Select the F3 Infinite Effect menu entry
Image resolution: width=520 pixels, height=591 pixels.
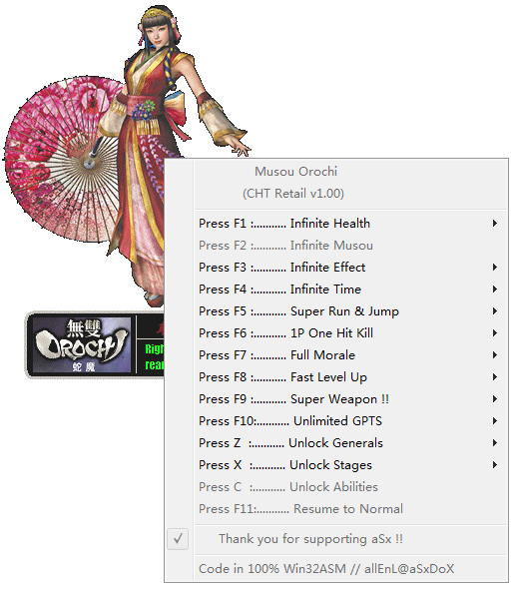tap(336, 268)
